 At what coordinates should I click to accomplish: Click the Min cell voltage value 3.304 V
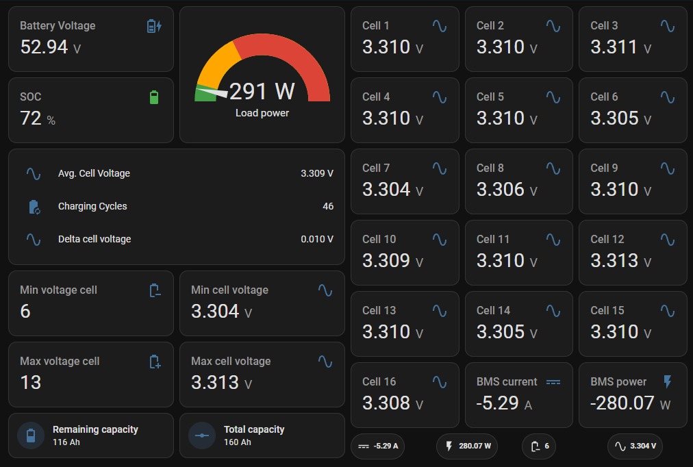tap(221, 312)
